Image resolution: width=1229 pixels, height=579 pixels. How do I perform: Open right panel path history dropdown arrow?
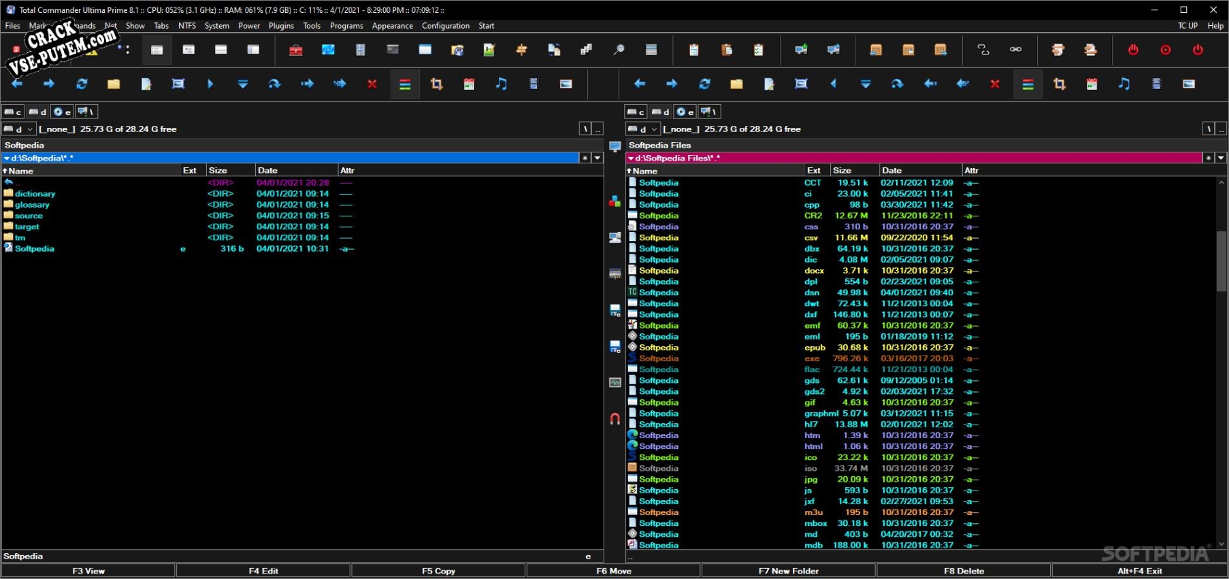click(x=1221, y=158)
